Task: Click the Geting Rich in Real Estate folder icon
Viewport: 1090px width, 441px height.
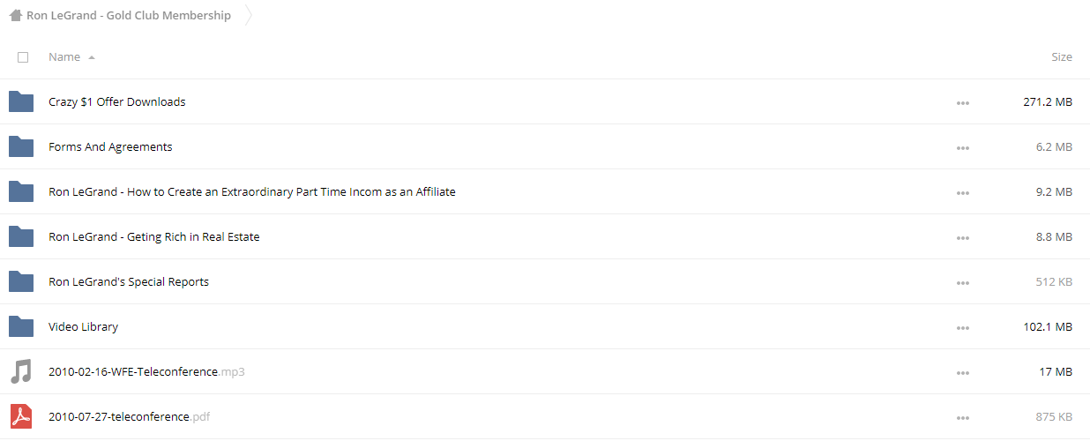Action: coord(21,236)
